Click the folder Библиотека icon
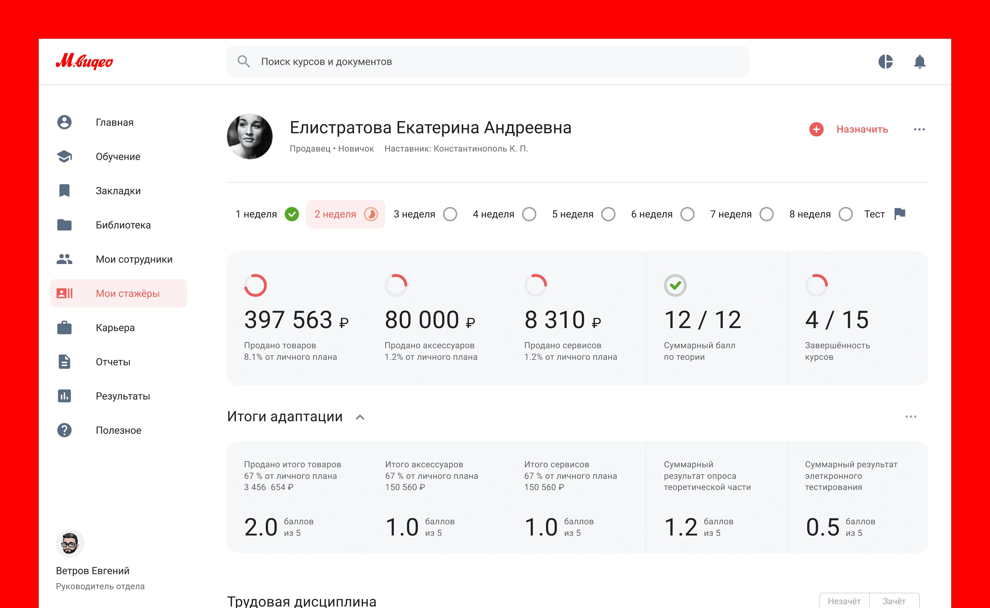The height and width of the screenshot is (608, 990). (x=64, y=225)
